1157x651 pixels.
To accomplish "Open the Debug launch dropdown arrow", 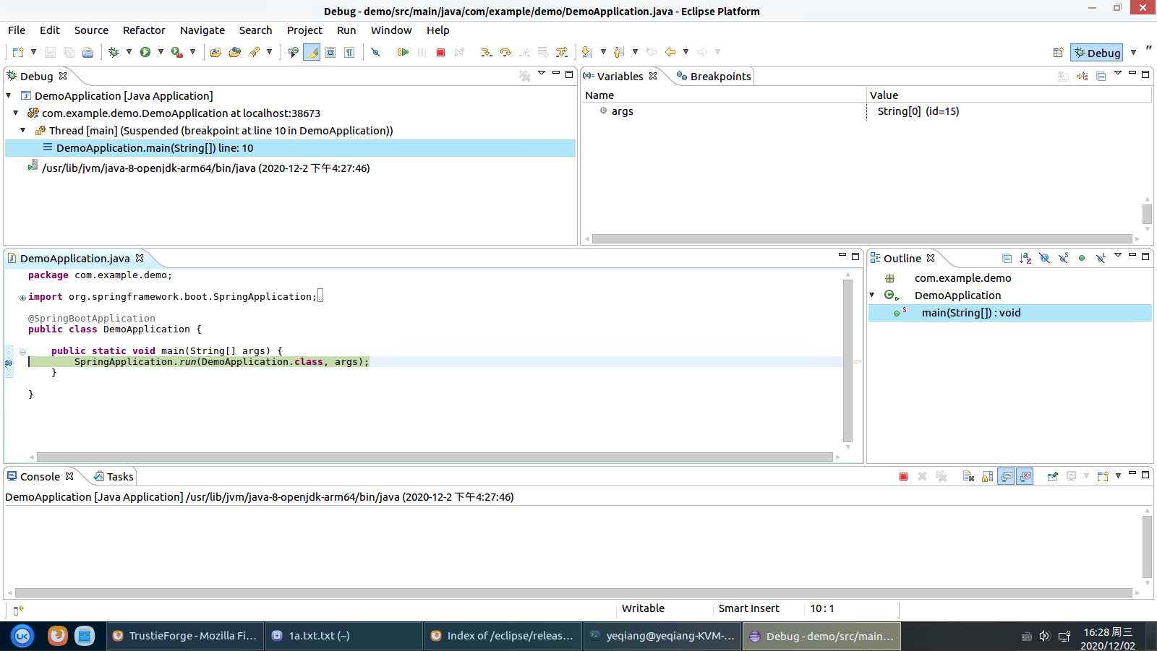I will tap(129, 52).
